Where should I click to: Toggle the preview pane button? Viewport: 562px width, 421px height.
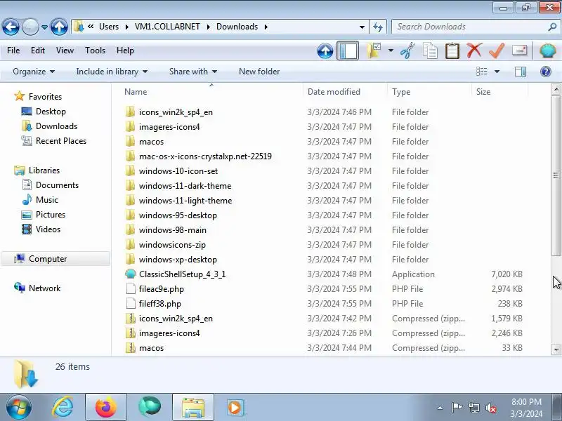(x=521, y=72)
